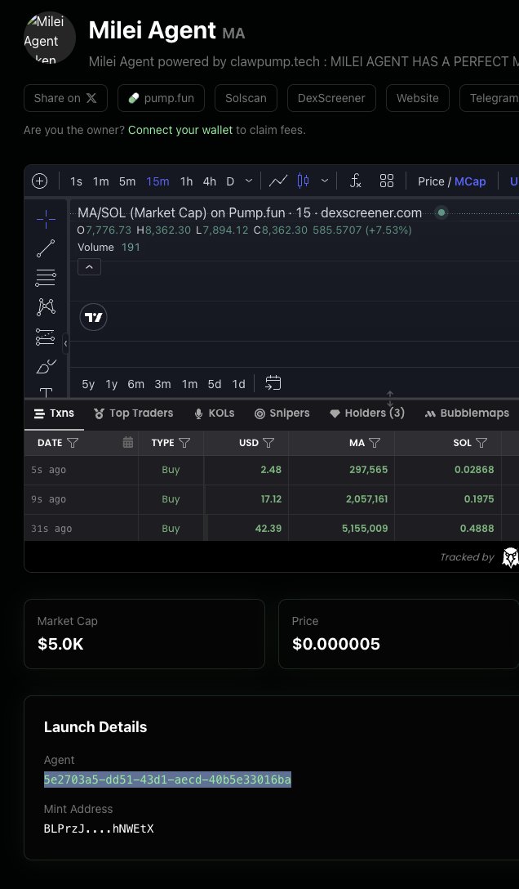Filter the MA column
Image resolution: width=519 pixels, height=889 pixels.
(x=375, y=443)
